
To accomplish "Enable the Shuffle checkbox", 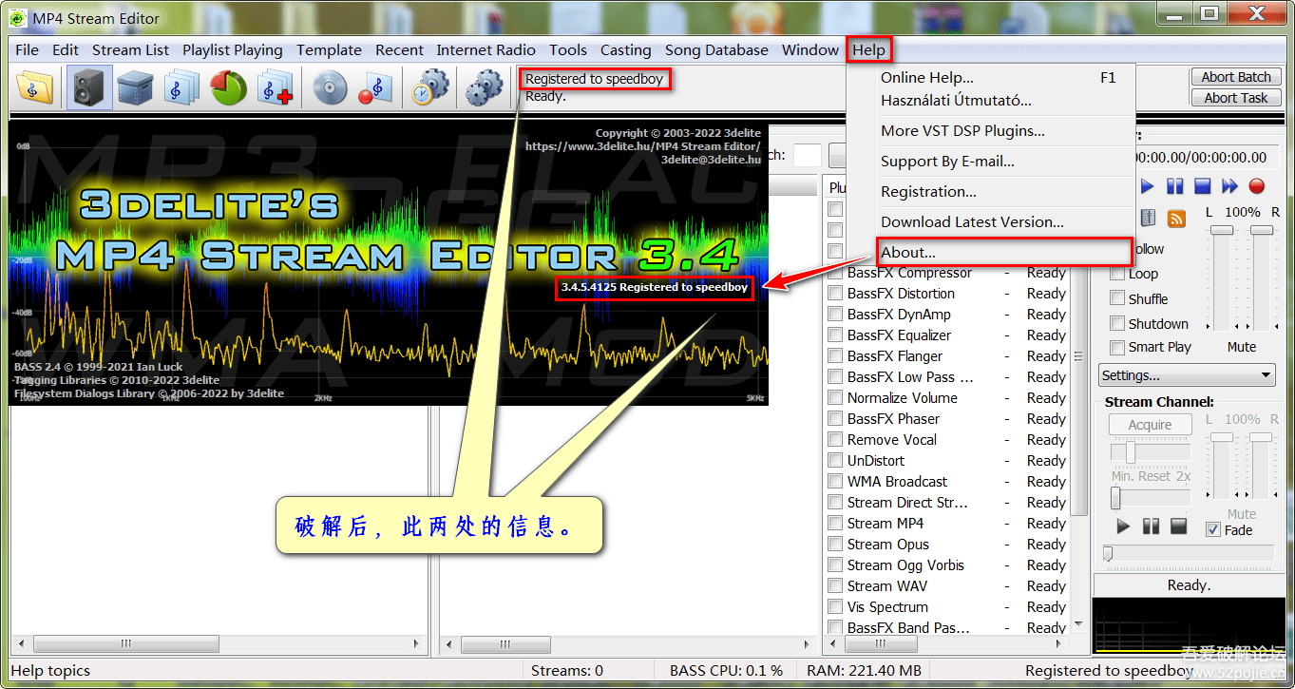I will 1117,298.
